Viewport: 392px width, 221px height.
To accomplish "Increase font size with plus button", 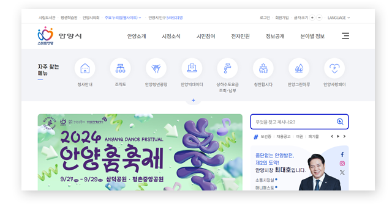I will point(312,18).
